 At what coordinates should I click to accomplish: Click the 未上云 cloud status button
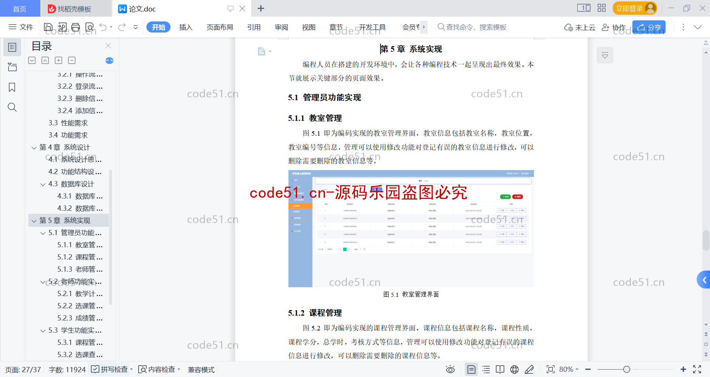[x=580, y=27]
